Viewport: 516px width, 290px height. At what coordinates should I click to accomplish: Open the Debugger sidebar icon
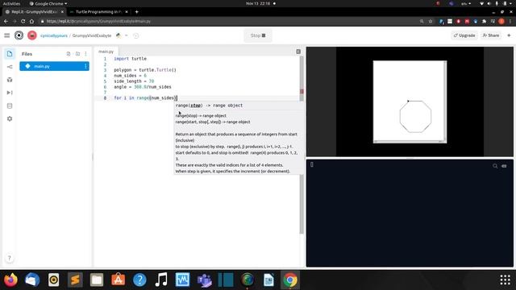click(x=10, y=93)
